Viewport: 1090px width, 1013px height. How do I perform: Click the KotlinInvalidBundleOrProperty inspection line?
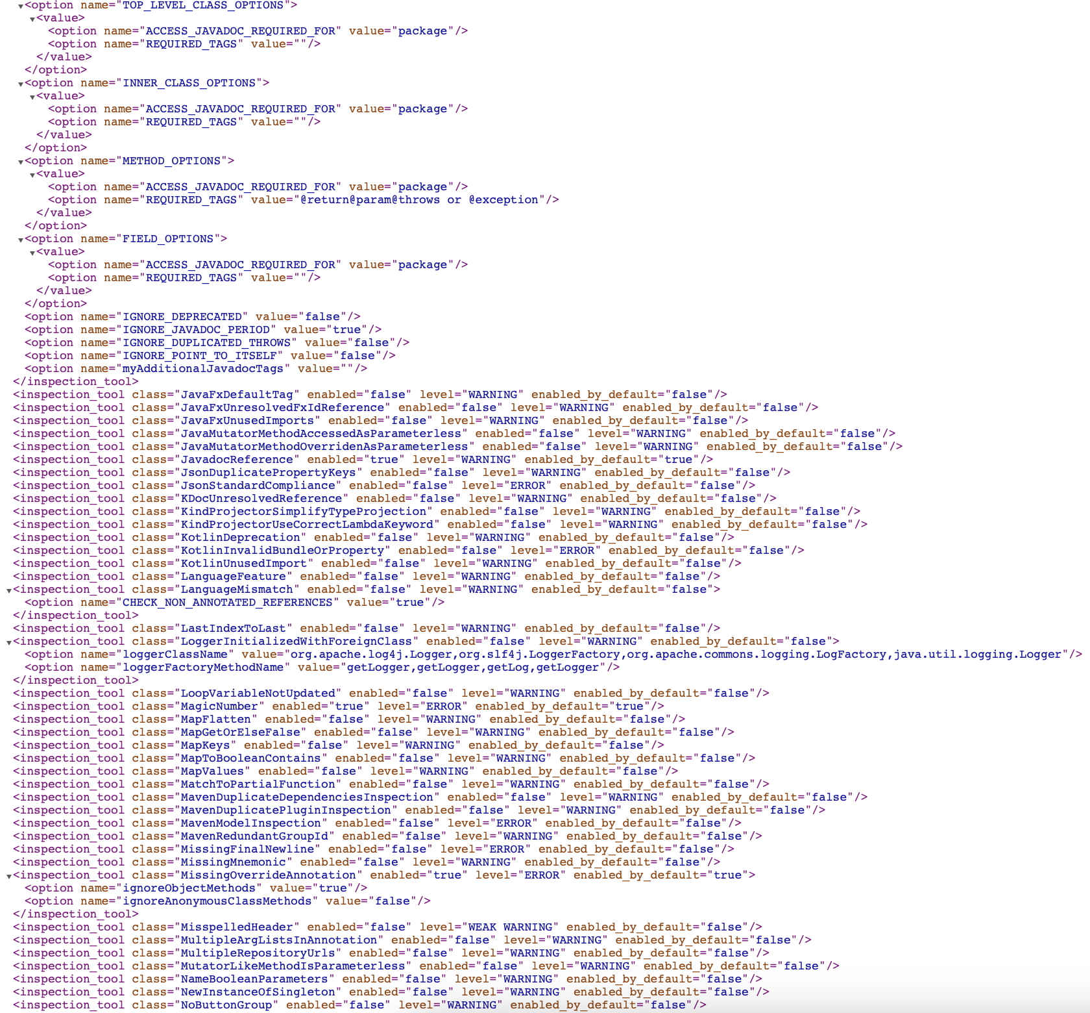point(409,551)
